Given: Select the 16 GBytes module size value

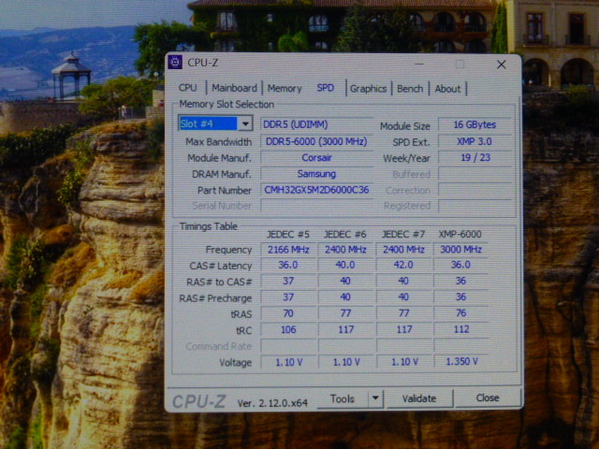Looking at the screenshot, I should pos(475,124).
